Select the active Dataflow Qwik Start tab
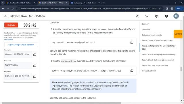 pos(53,3)
